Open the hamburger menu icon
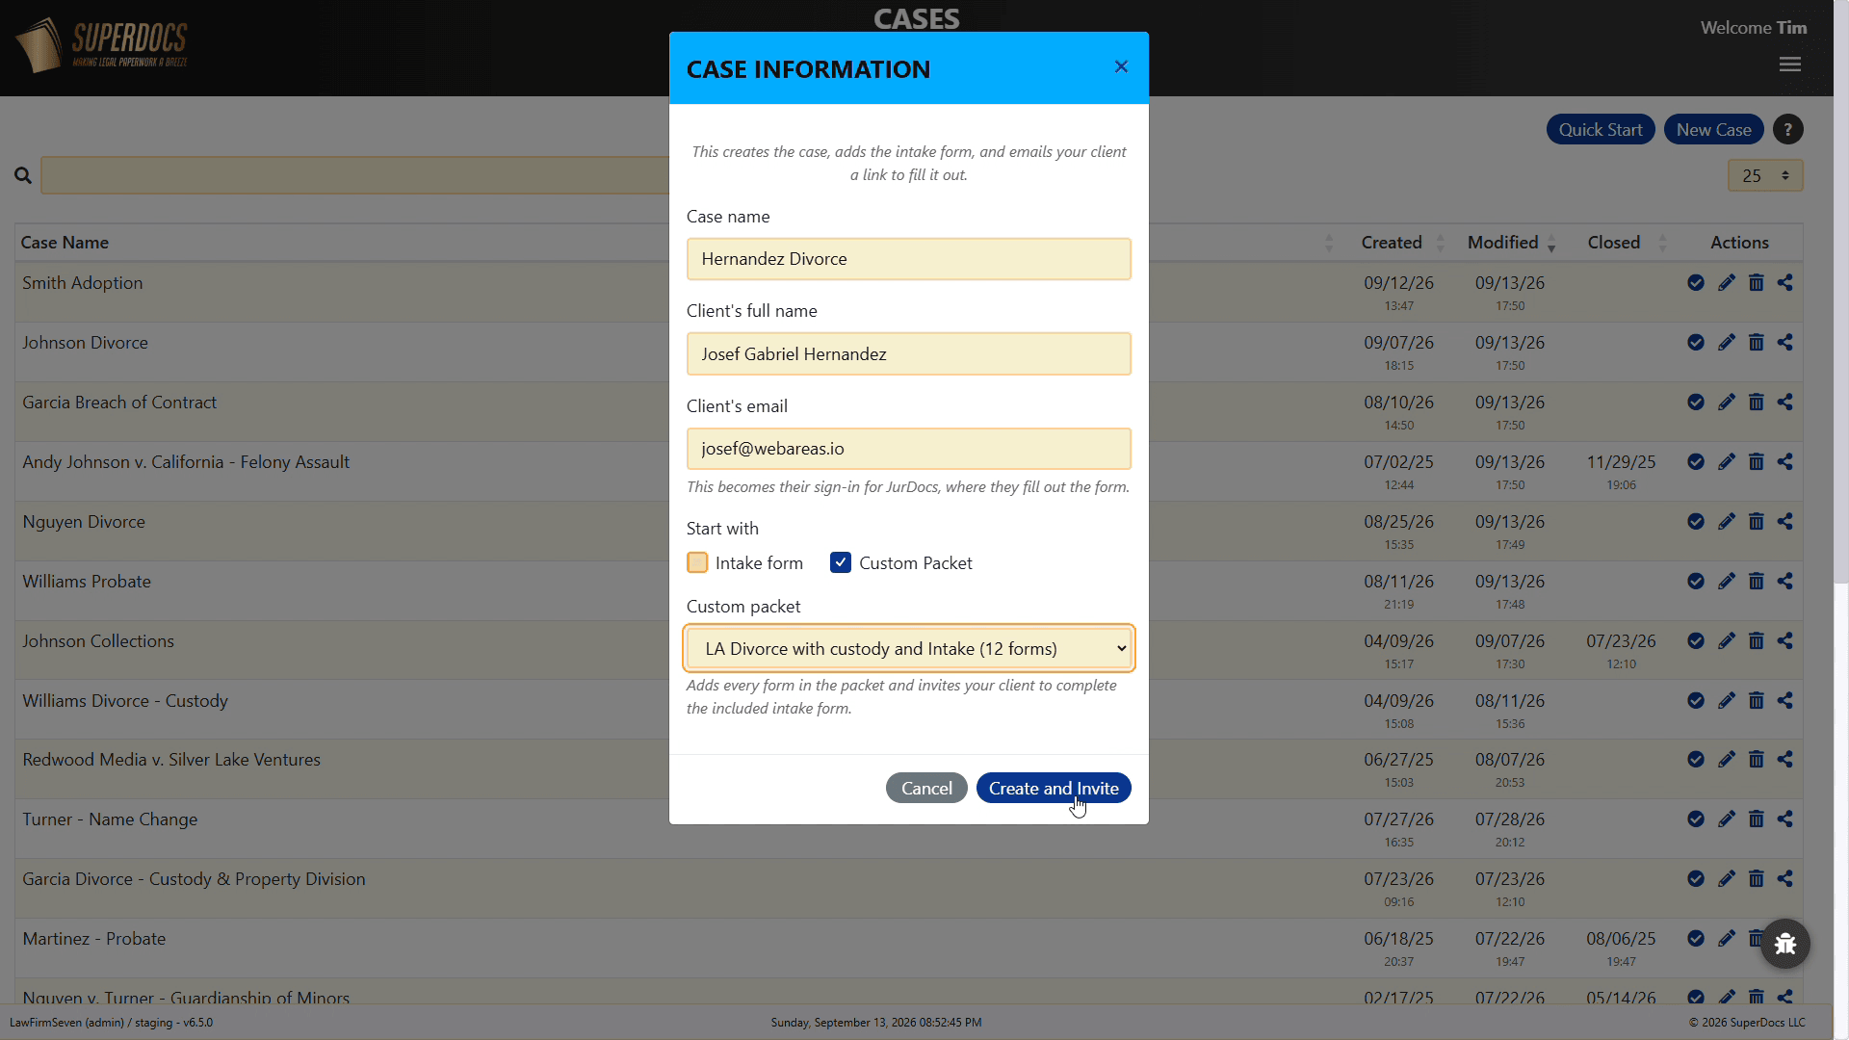1849x1040 pixels. 1790,65
